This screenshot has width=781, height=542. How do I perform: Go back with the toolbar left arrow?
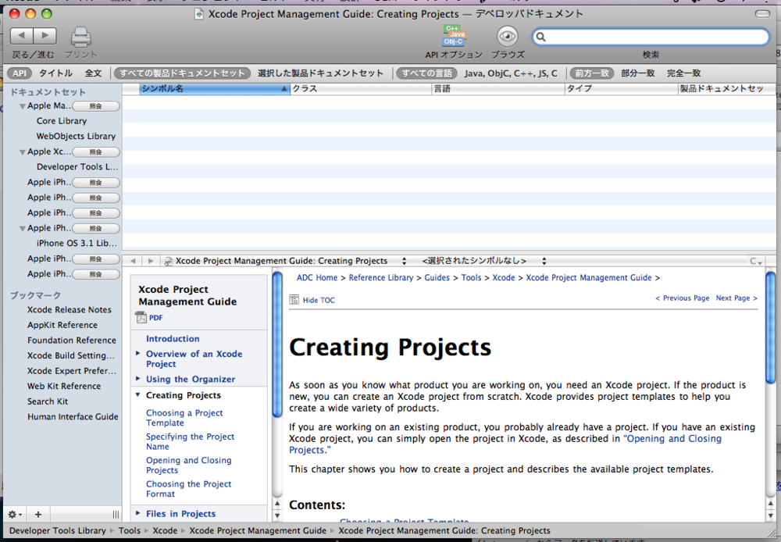click(22, 36)
